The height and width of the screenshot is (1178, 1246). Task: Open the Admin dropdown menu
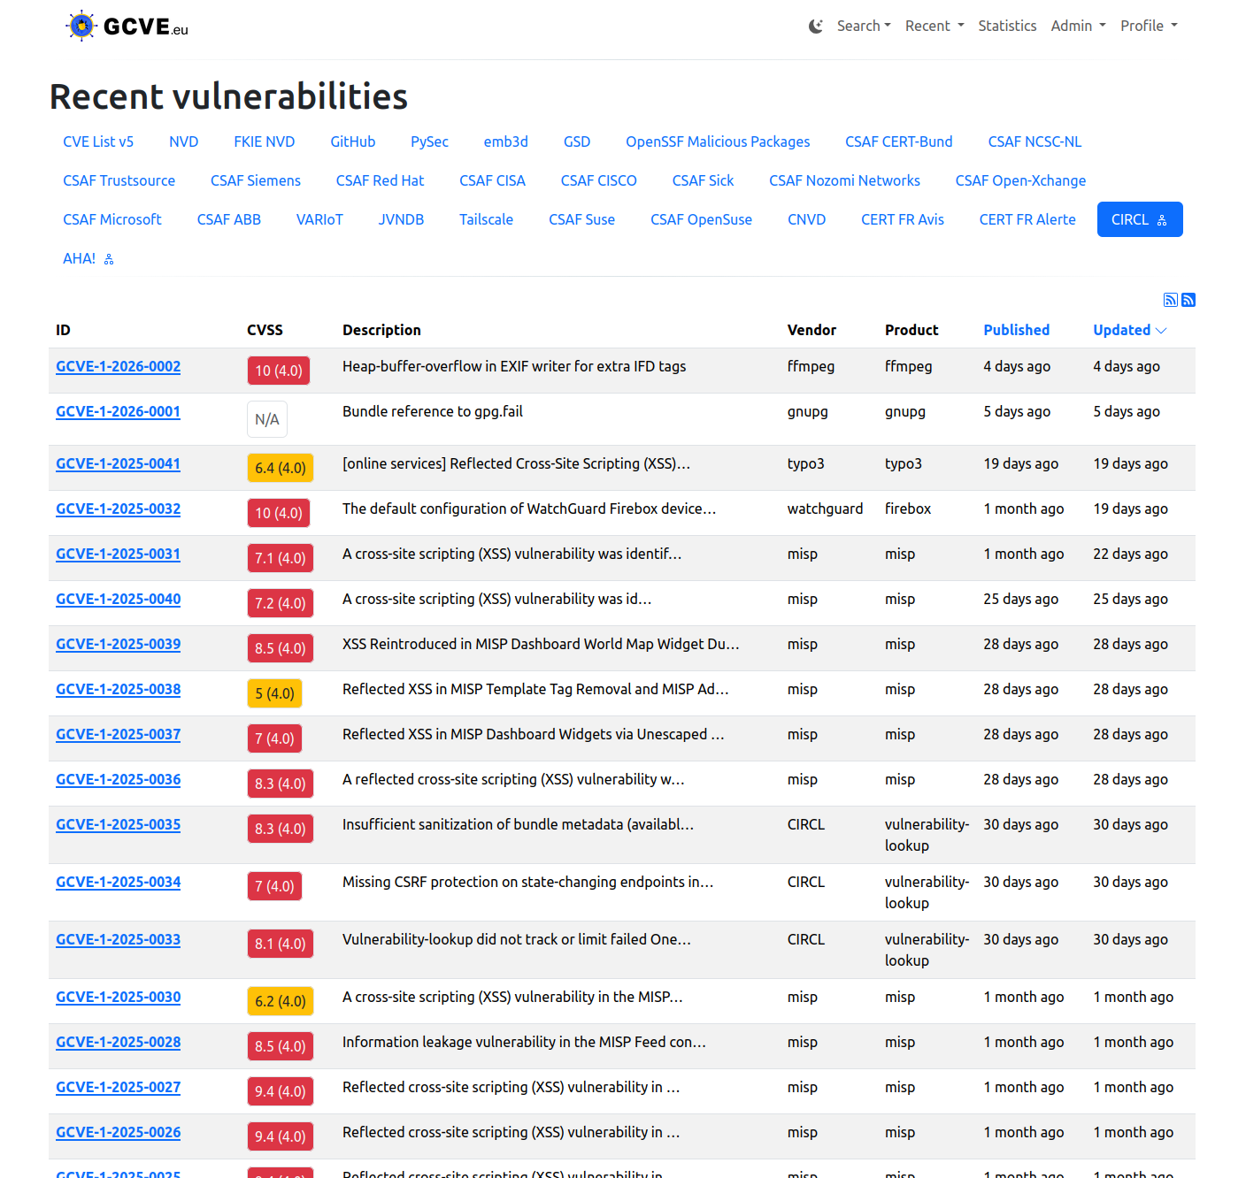pos(1077,27)
